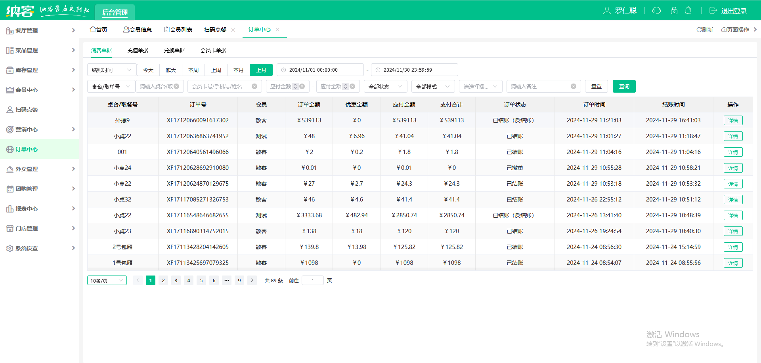Switch to the 充值单据 tab
Viewport: 761px width, 363px height.
coord(138,50)
